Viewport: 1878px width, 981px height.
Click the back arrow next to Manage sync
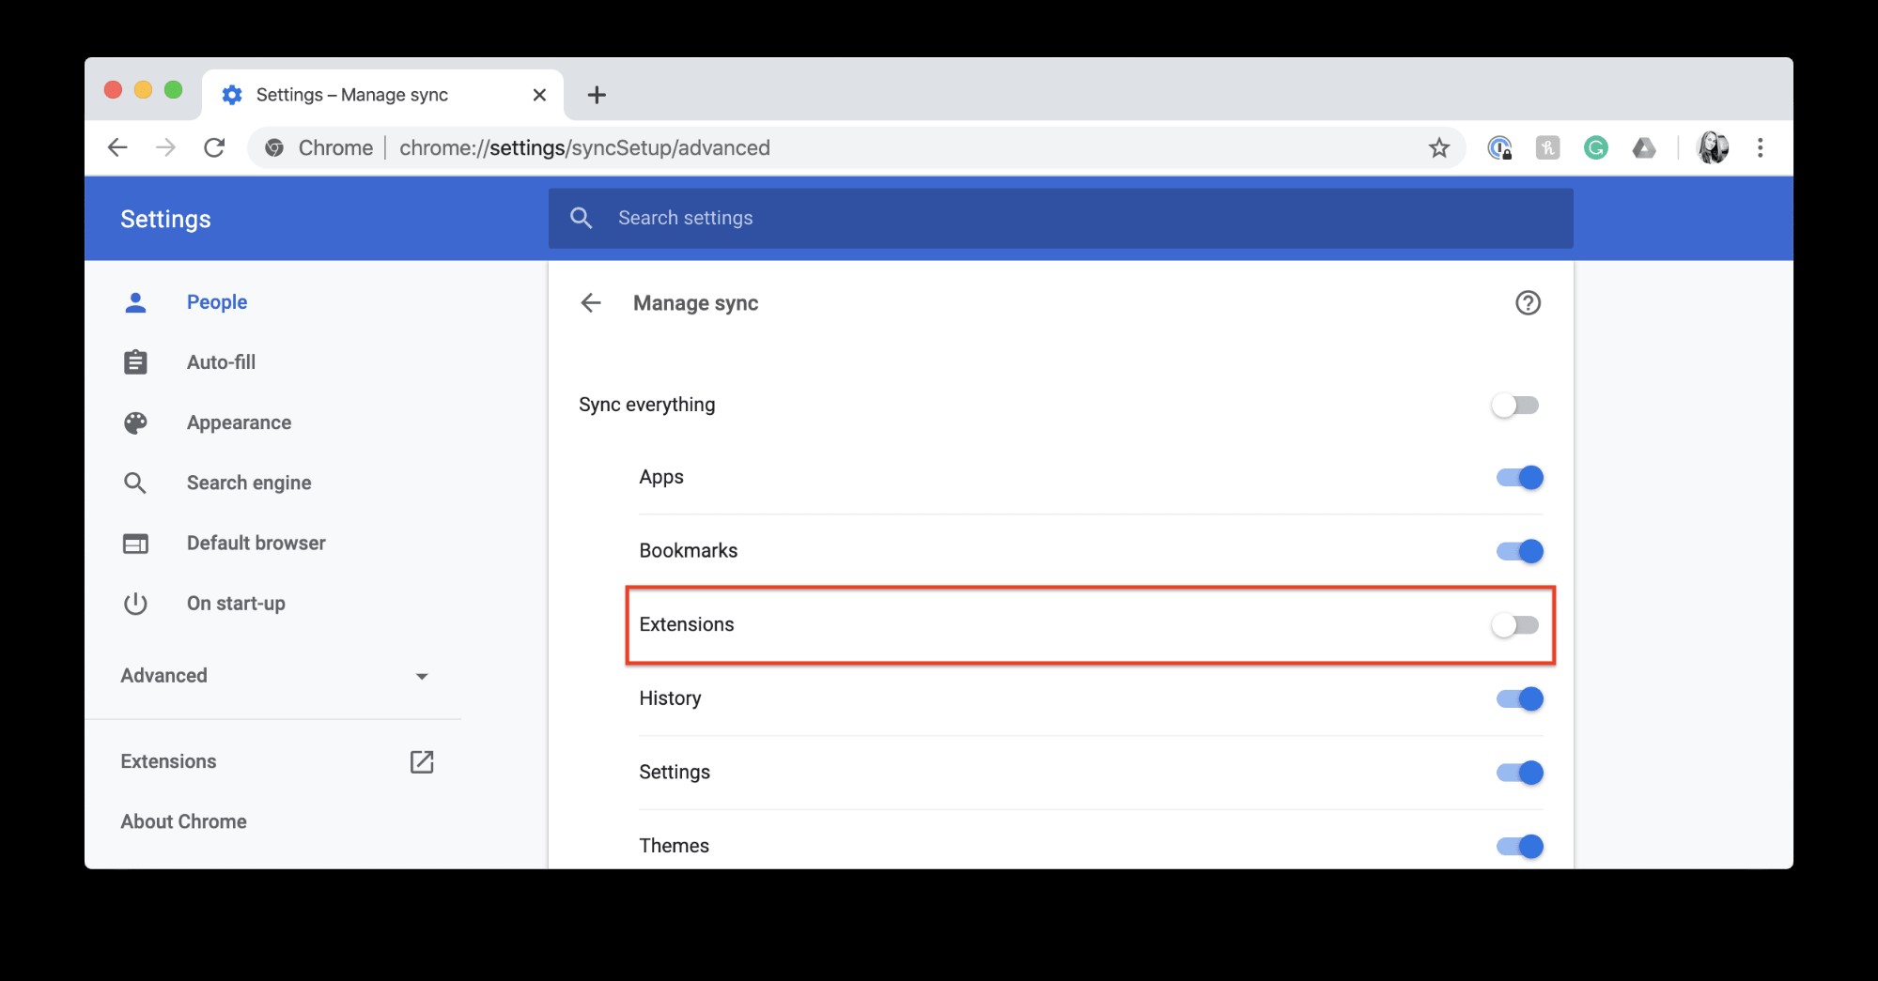point(591,302)
